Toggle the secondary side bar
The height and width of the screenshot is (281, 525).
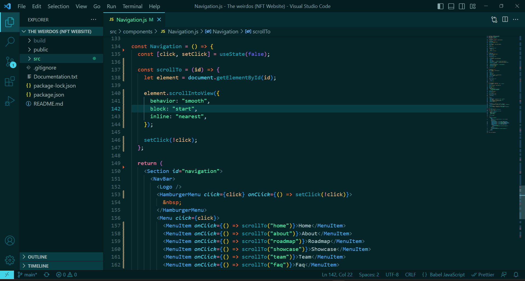pos(462,6)
